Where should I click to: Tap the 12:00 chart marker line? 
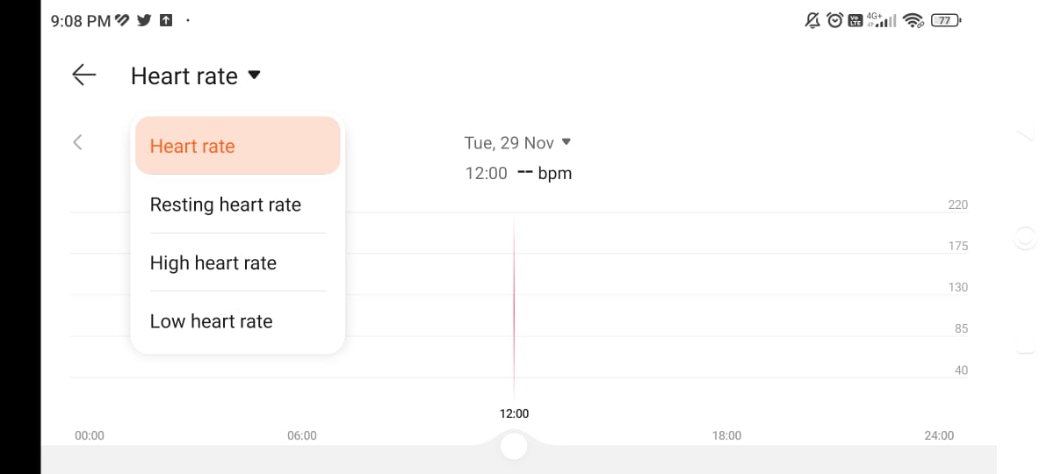[514, 307]
